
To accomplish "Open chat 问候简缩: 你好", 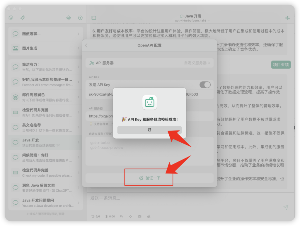I will (x=45, y=158).
